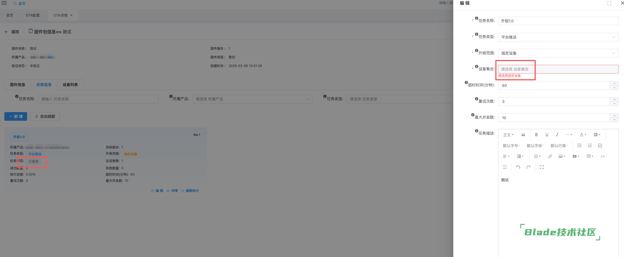Open the 升级范围 dropdown showing 指定设备
This screenshot has width=624, height=257.
coord(558,53)
